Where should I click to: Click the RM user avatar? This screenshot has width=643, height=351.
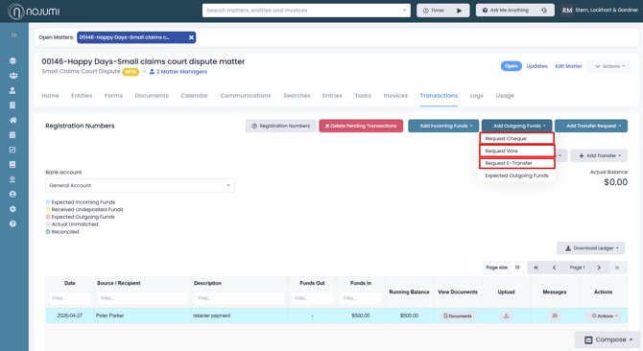[x=567, y=11]
